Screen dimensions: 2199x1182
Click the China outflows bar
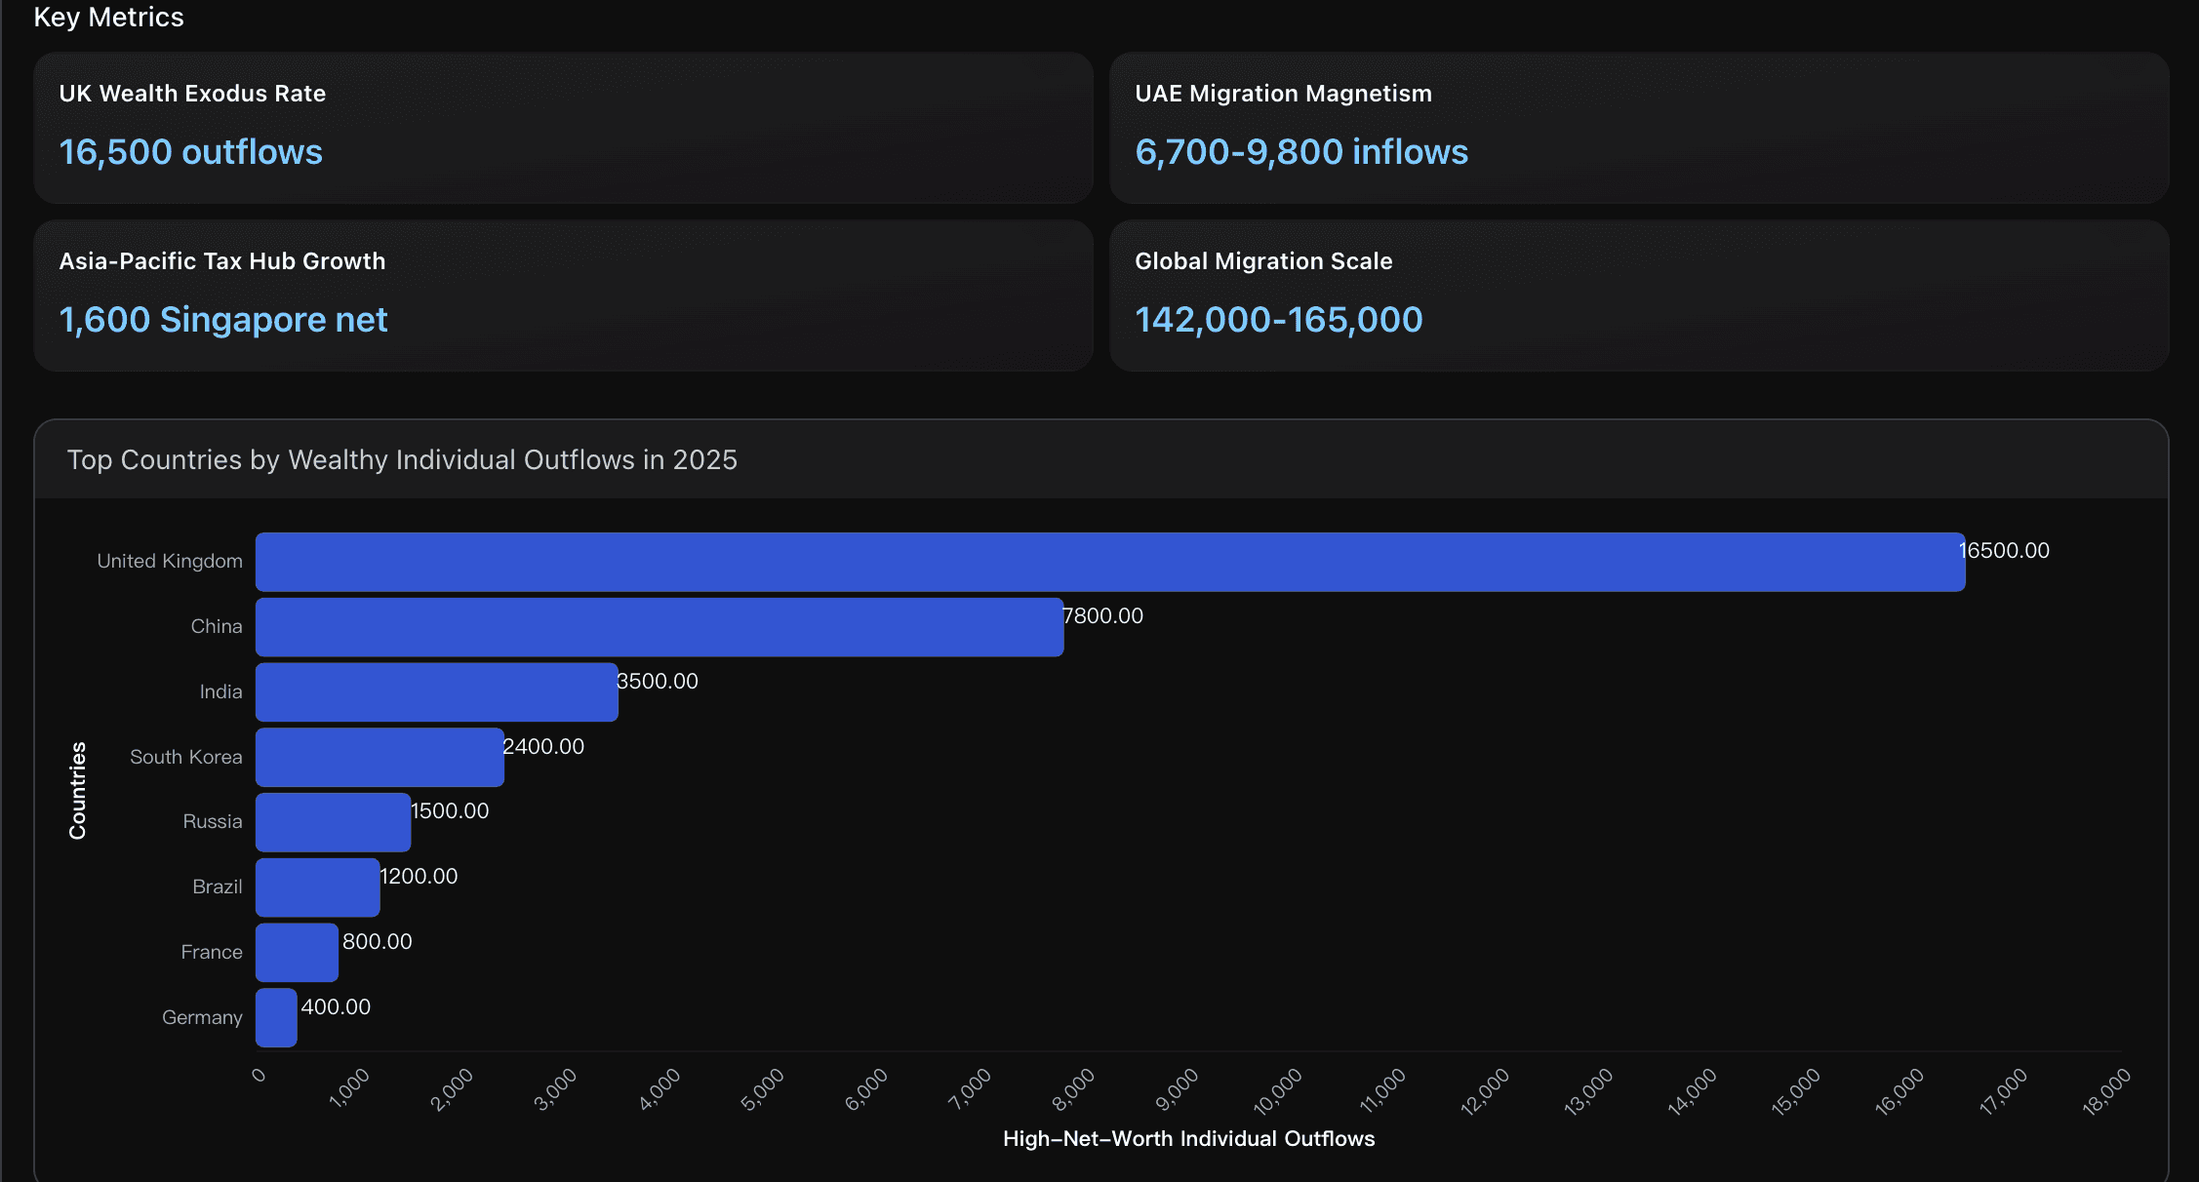click(659, 627)
